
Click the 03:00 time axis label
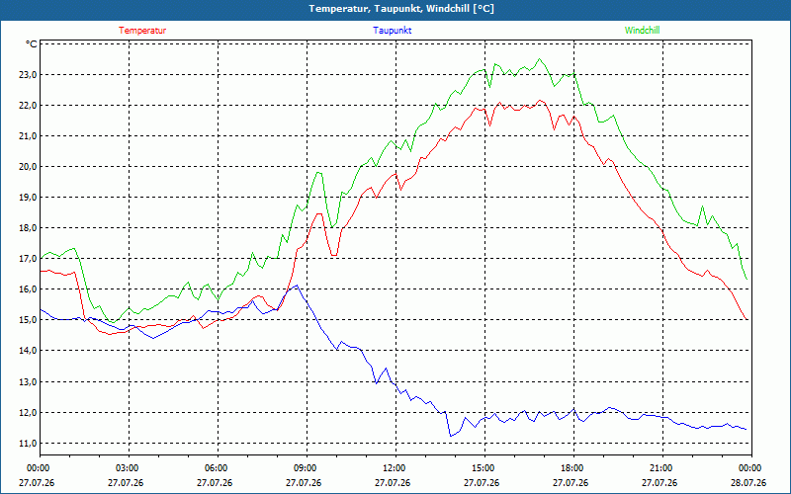(126, 468)
